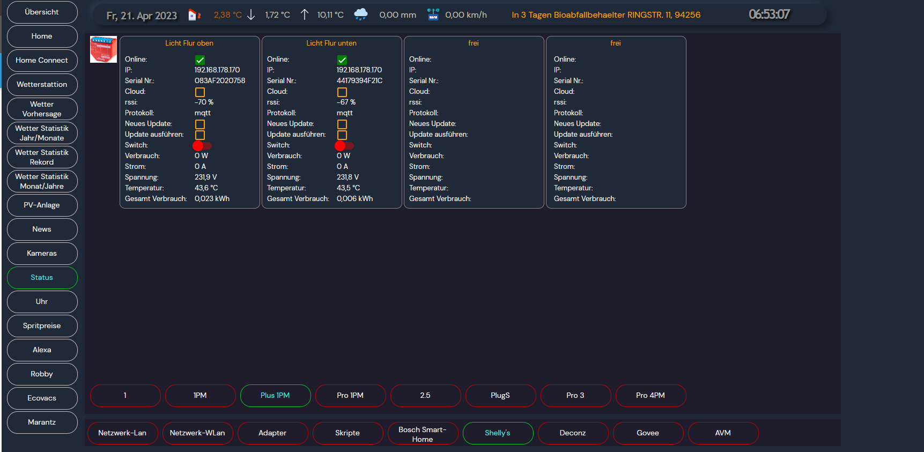The width and height of the screenshot is (924, 452).
Task: Toggle Online checkbox for Licht Flur unten
Action: (x=342, y=60)
